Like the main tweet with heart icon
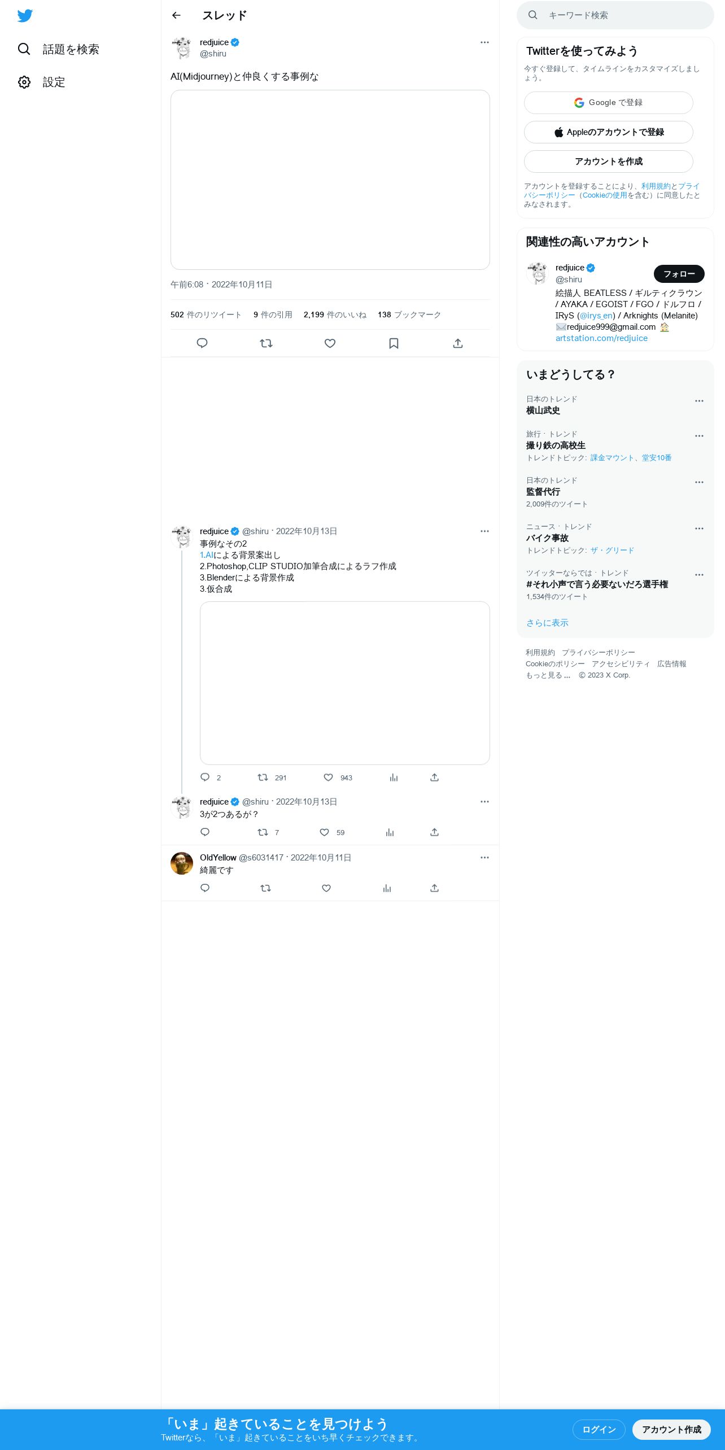725x1450 pixels. [x=330, y=343]
